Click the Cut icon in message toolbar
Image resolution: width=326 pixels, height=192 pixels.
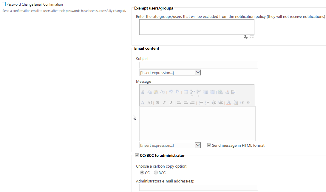click(x=143, y=92)
